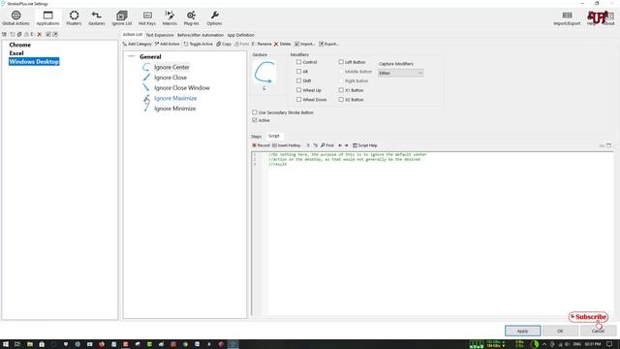Screen dimensions: 620x349
Task: Click the OK button
Action: 560,331
